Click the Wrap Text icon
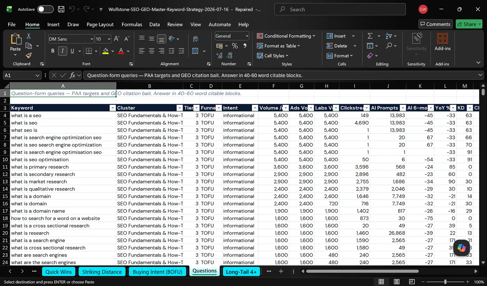This screenshot has width=487, height=286. (x=195, y=39)
